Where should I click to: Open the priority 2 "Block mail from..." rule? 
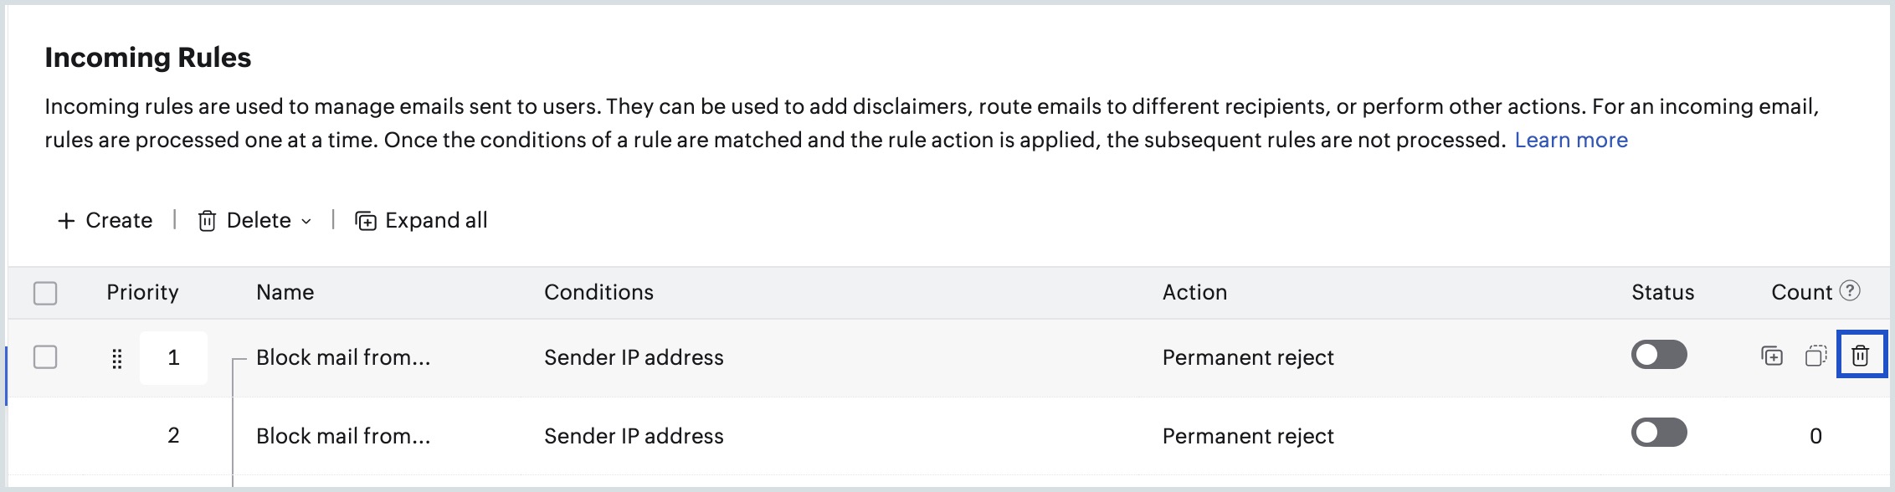(343, 436)
